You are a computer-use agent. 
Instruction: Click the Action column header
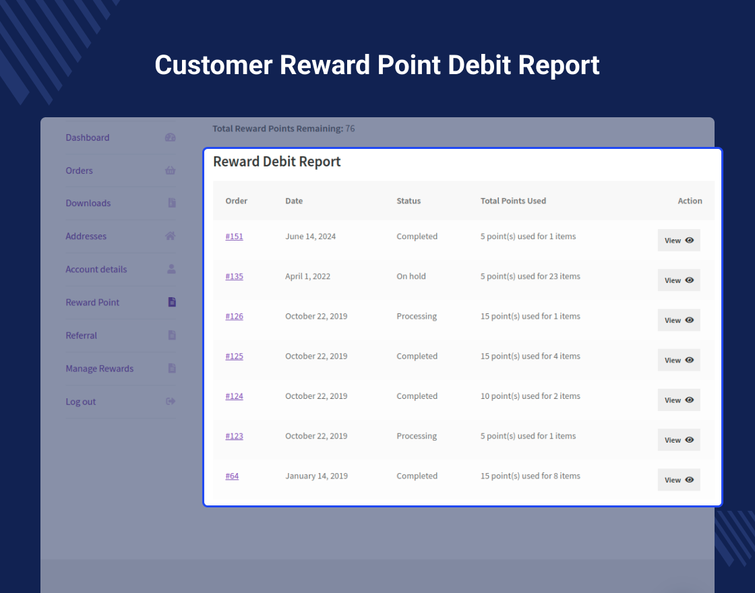click(690, 201)
